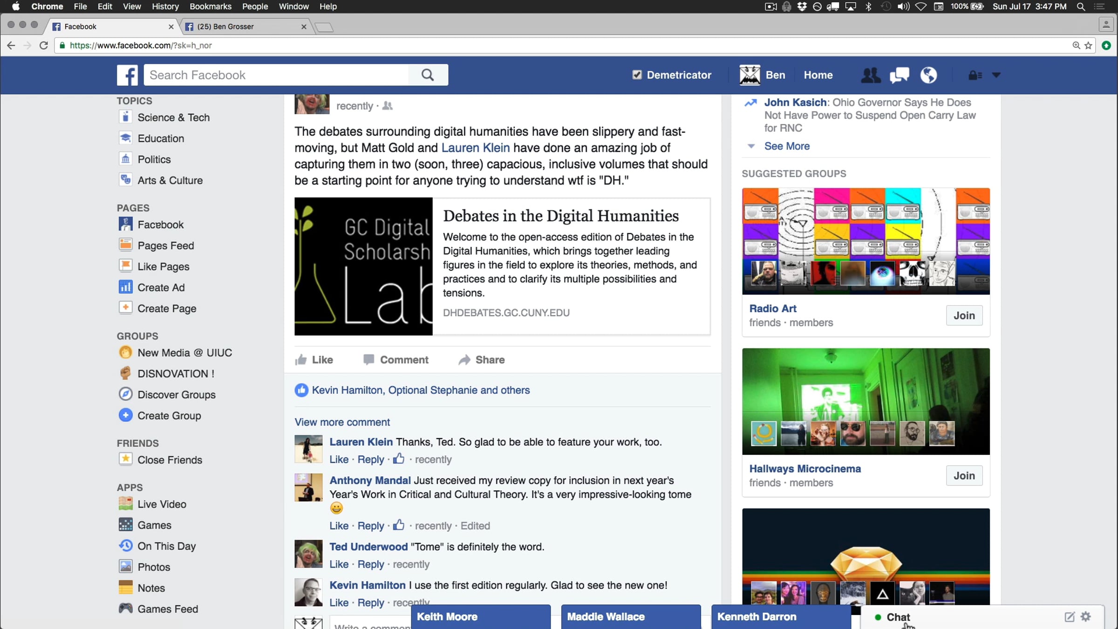Click the thumbs-up icon on Lauren Klein's comment
1118x629 pixels.
[x=398, y=459]
